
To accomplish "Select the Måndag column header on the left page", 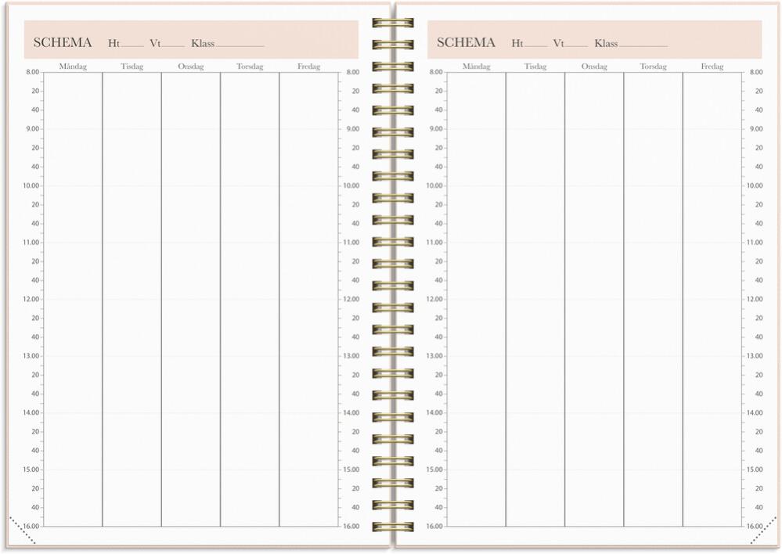I will click(x=73, y=67).
